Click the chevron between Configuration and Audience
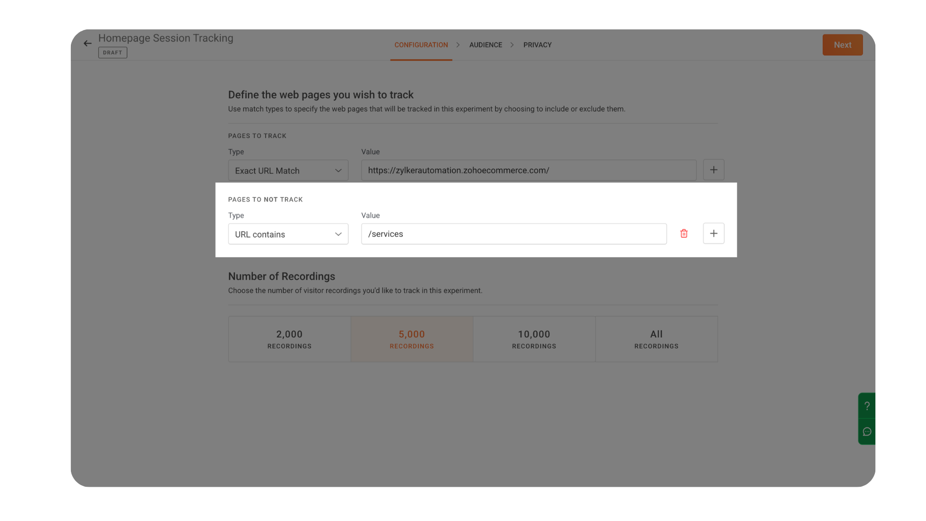Viewport: 926px width, 521px height. [458, 45]
